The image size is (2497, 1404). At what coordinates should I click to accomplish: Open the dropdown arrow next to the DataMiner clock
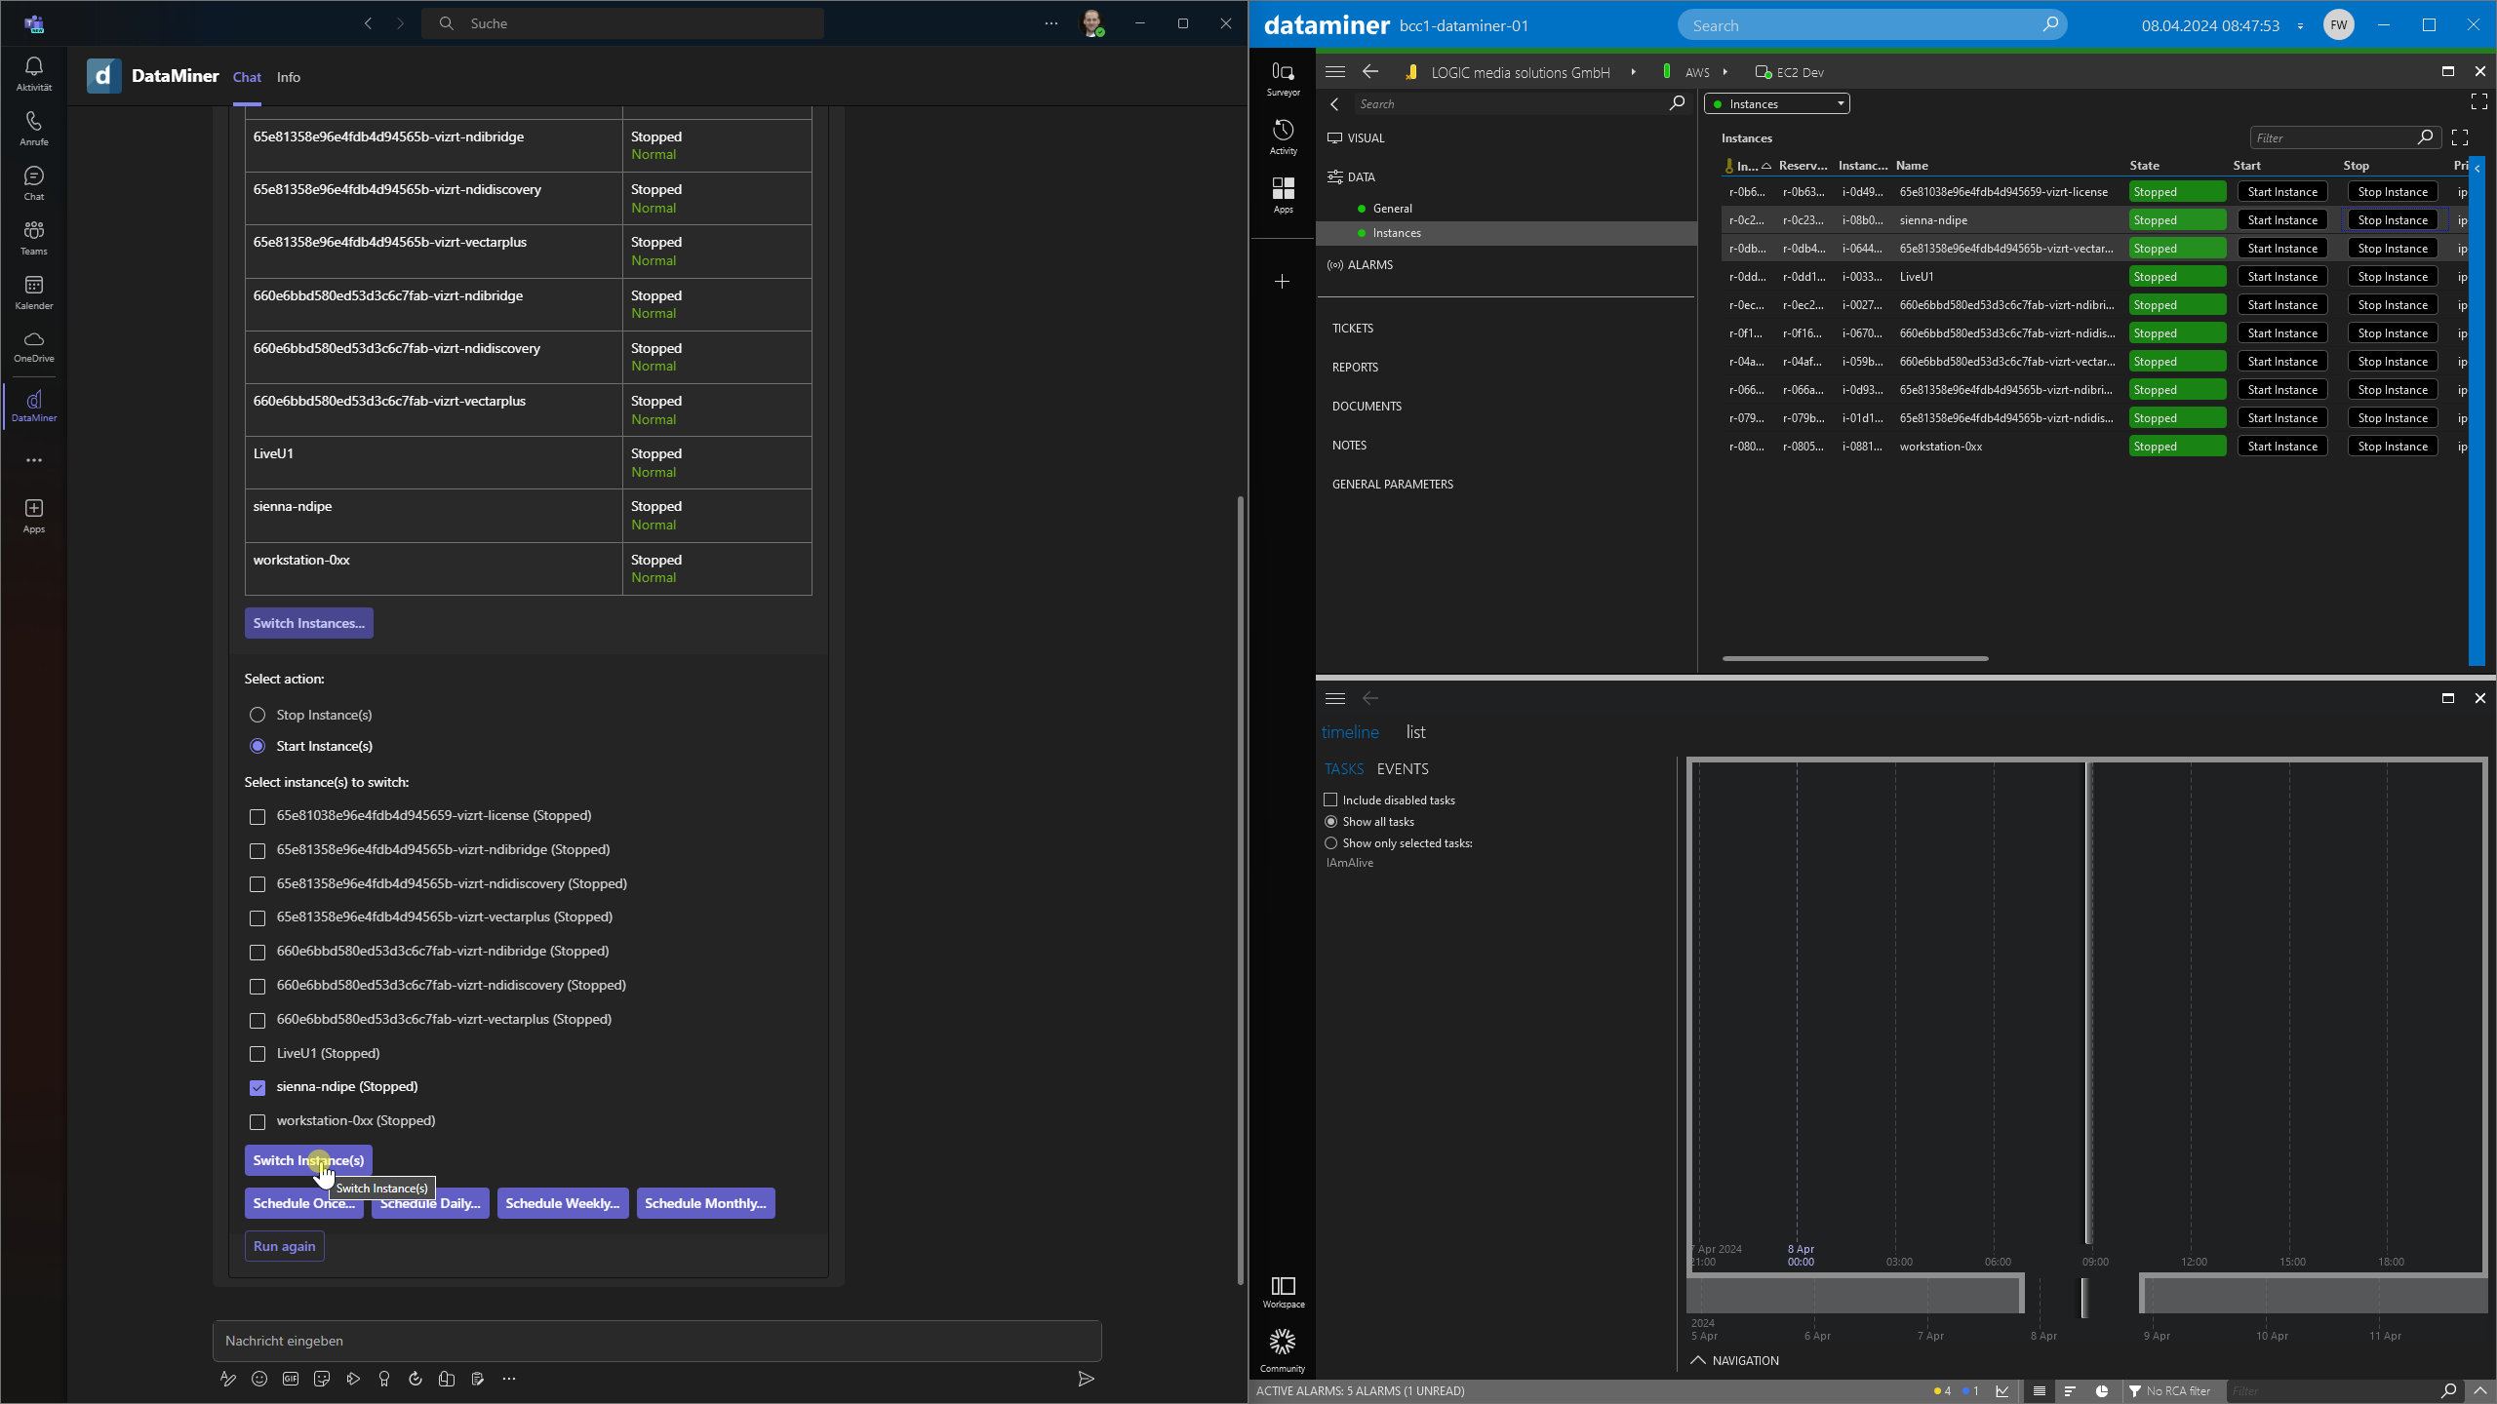(x=2301, y=26)
